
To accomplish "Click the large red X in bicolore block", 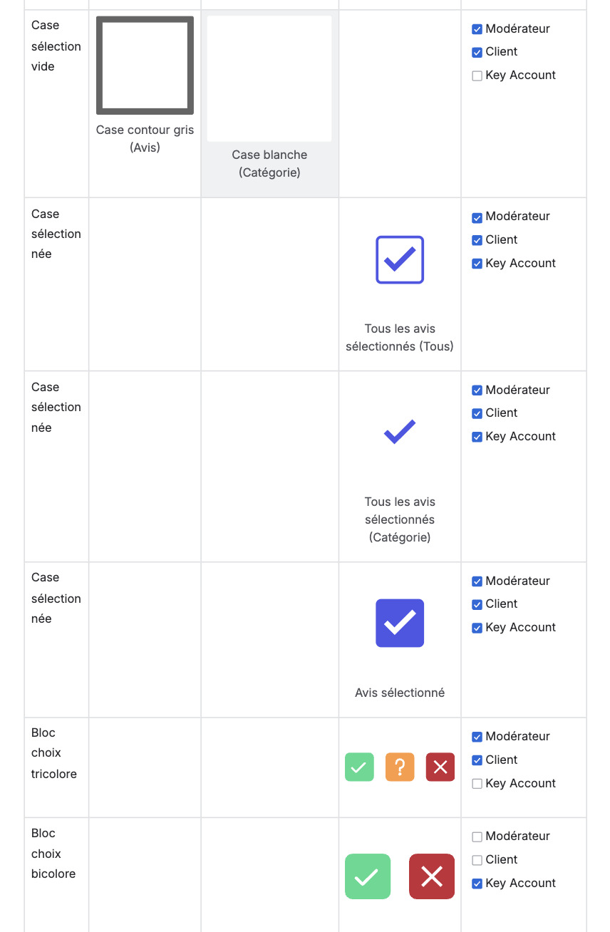I will click(x=431, y=876).
